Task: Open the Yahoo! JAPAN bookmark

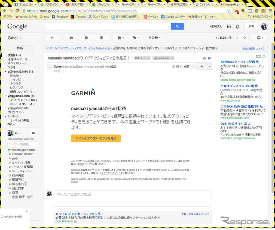Action: pyautogui.click(x=26, y=17)
